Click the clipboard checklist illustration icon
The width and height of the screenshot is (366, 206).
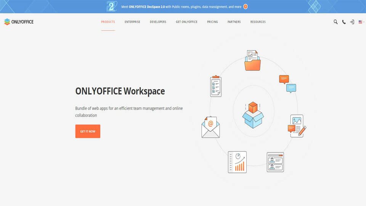216,86
